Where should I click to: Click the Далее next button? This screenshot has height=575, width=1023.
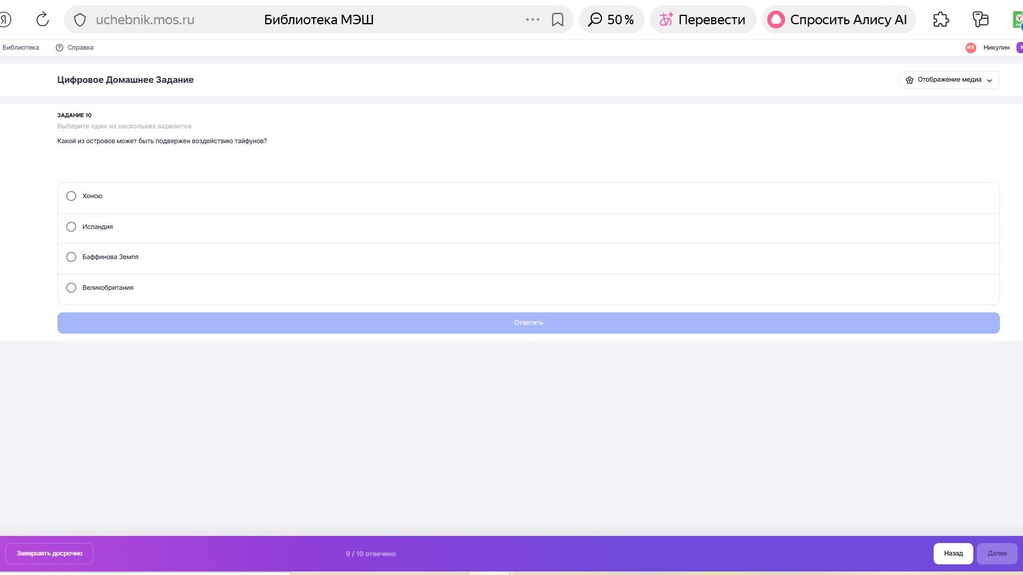[997, 554]
